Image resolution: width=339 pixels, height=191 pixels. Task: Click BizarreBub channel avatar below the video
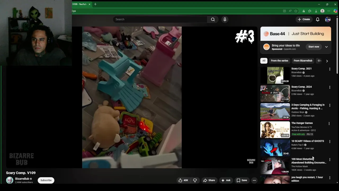10,180
